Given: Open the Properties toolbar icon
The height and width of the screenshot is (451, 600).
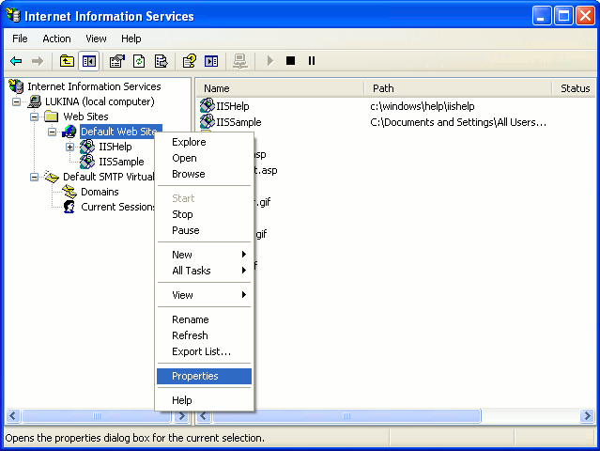Looking at the screenshot, I should pyautogui.click(x=117, y=61).
